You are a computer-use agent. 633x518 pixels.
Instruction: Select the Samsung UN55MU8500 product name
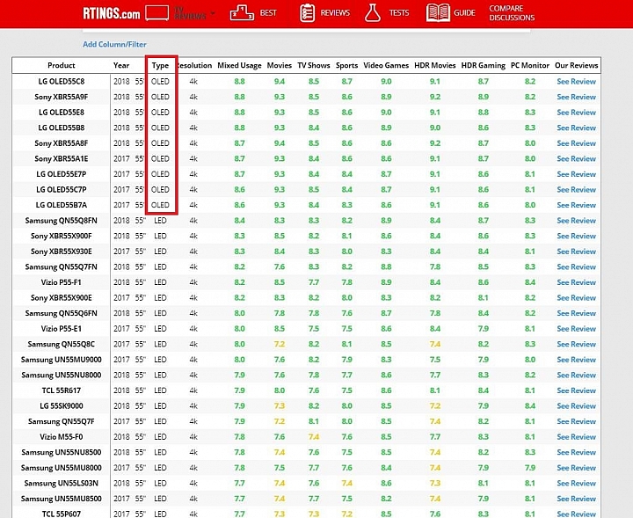coord(62,499)
